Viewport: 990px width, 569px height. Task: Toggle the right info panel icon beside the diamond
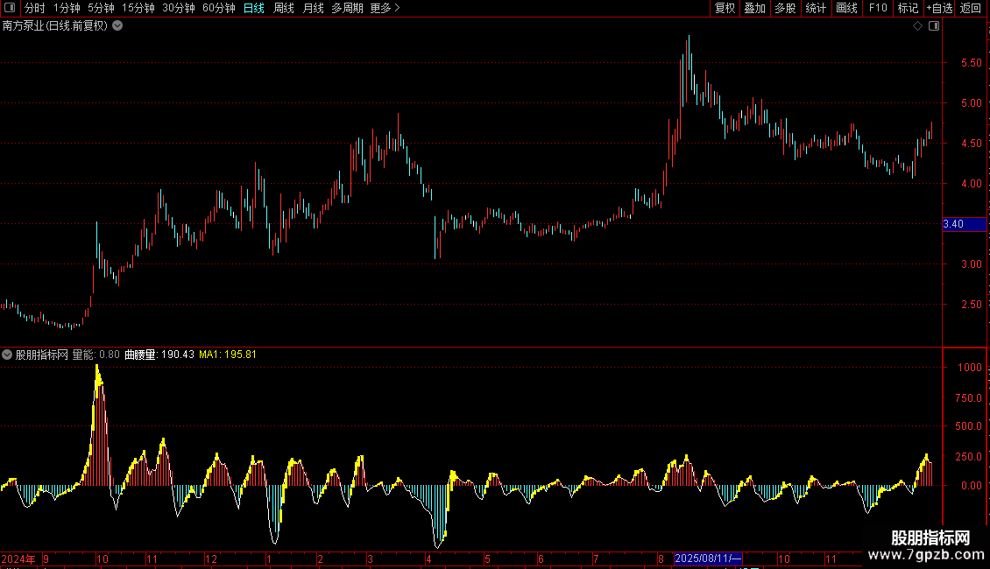pos(934,26)
